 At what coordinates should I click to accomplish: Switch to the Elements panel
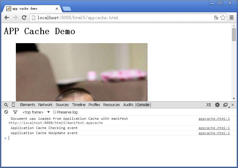point(28,105)
